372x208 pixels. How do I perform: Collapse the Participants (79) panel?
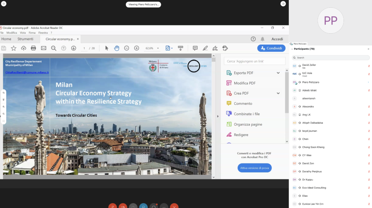click(x=292, y=49)
